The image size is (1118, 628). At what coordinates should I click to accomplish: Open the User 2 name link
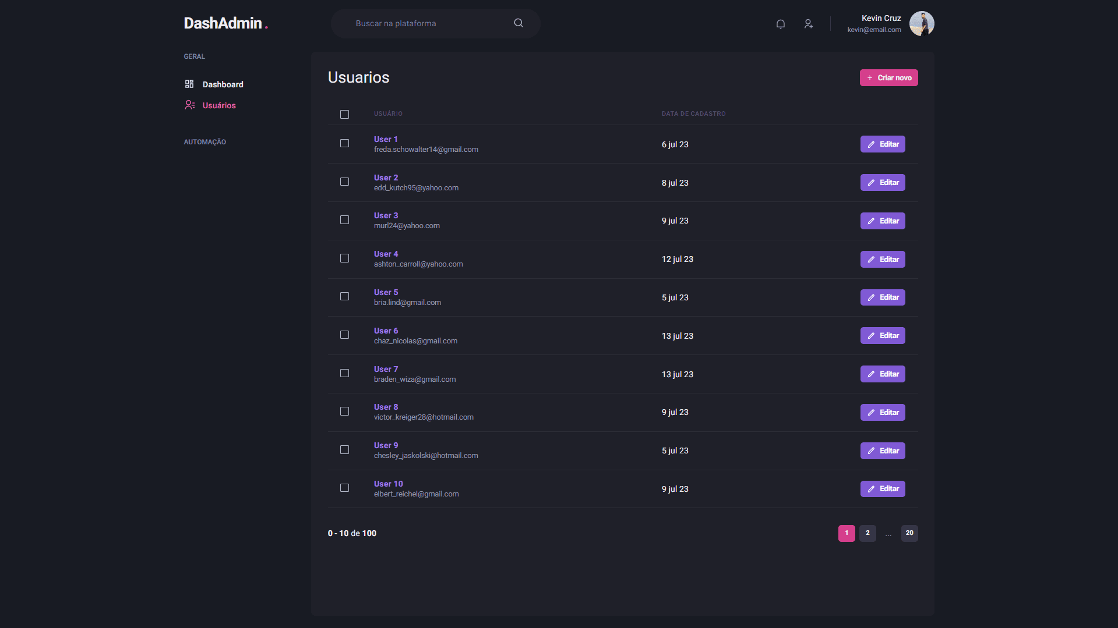point(386,178)
